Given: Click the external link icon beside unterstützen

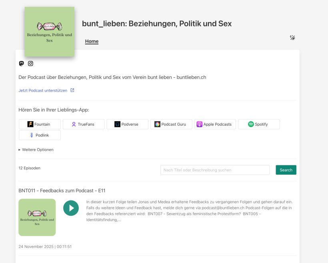Looking at the screenshot, I should 72,90.
